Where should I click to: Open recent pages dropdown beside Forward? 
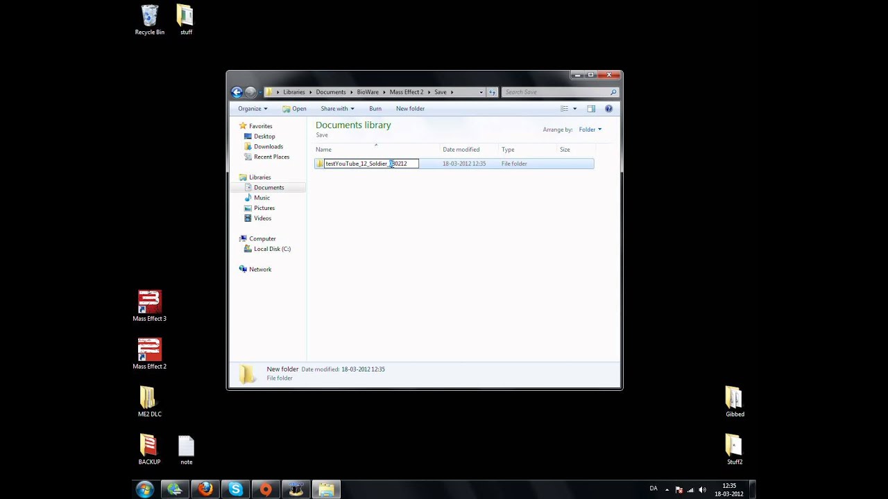coord(261,92)
